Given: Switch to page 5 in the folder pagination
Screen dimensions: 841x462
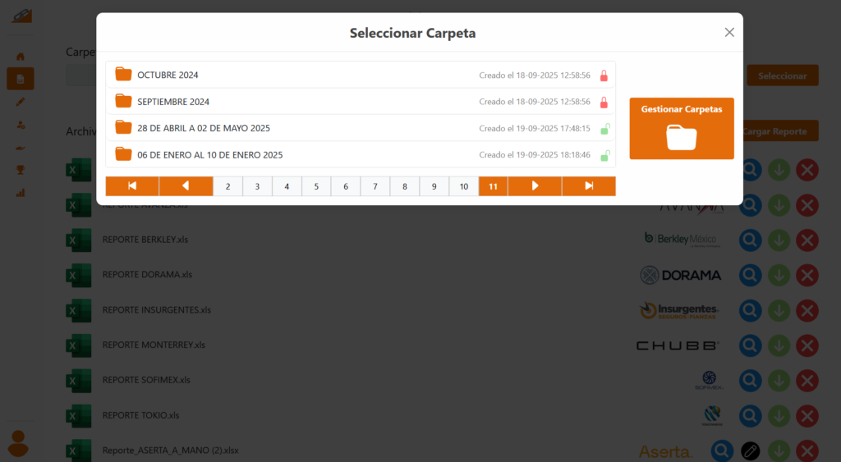Looking at the screenshot, I should (x=316, y=186).
